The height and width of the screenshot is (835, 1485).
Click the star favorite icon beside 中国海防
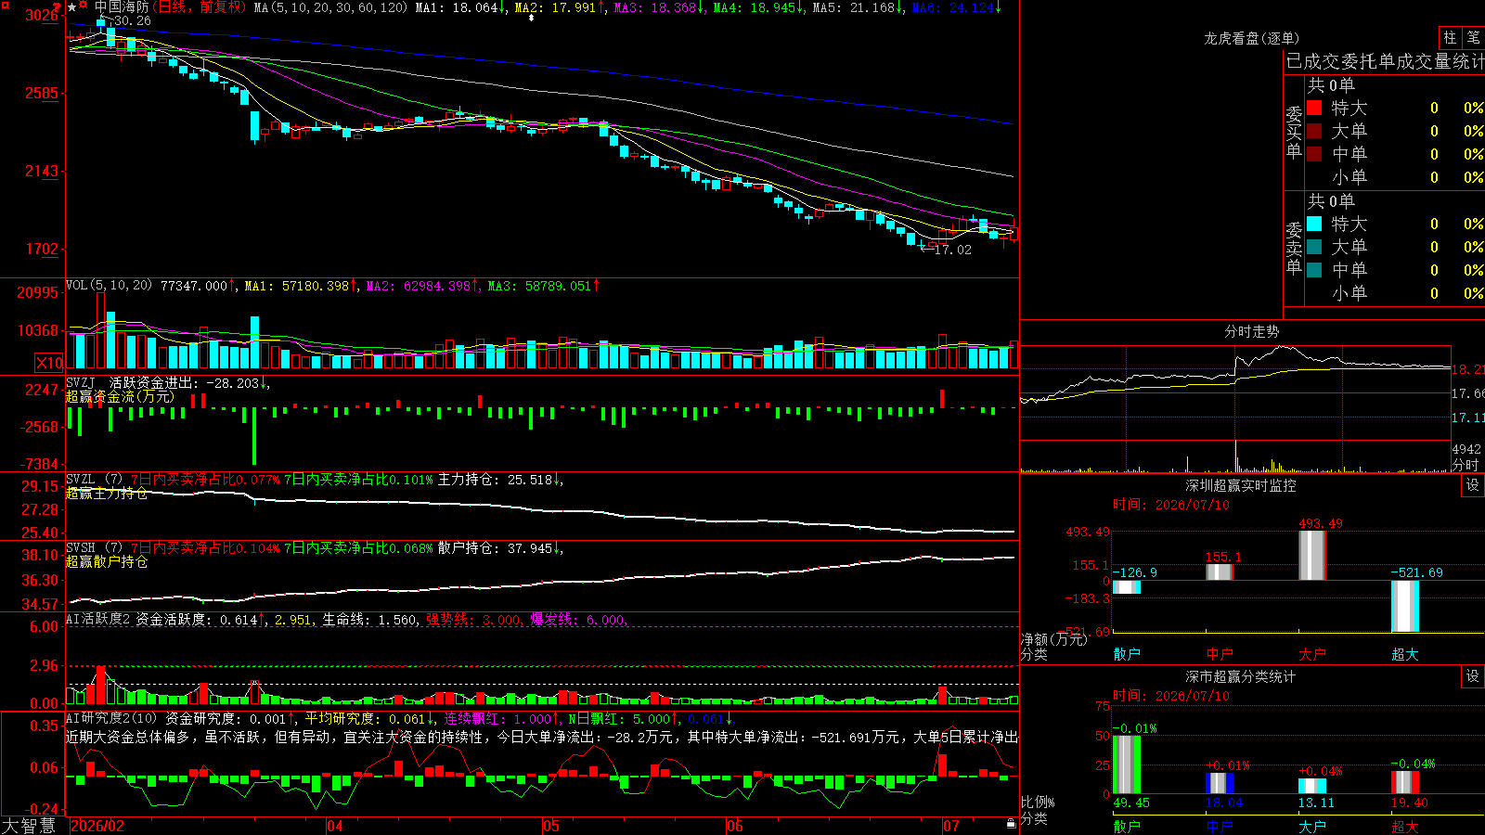pos(71,7)
